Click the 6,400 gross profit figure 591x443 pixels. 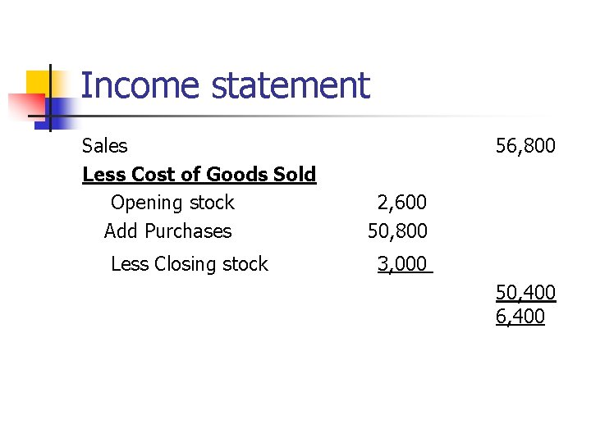(x=520, y=317)
